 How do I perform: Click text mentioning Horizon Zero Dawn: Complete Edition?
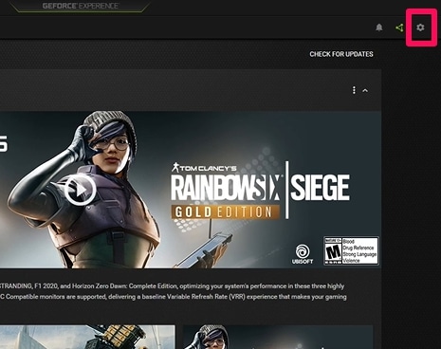[x=125, y=286]
